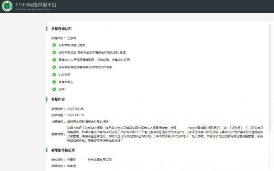Image resolution: width=274 pixels, height=171 pixels.
Task: Click the green check beside 执行处罚
Action: pyautogui.click(x=54, y=75)
